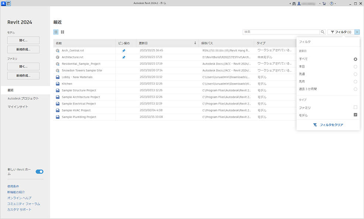The image size is (364, 219).
Task: Click Sample Electrical Project file icon
Action: click(58, 103)
